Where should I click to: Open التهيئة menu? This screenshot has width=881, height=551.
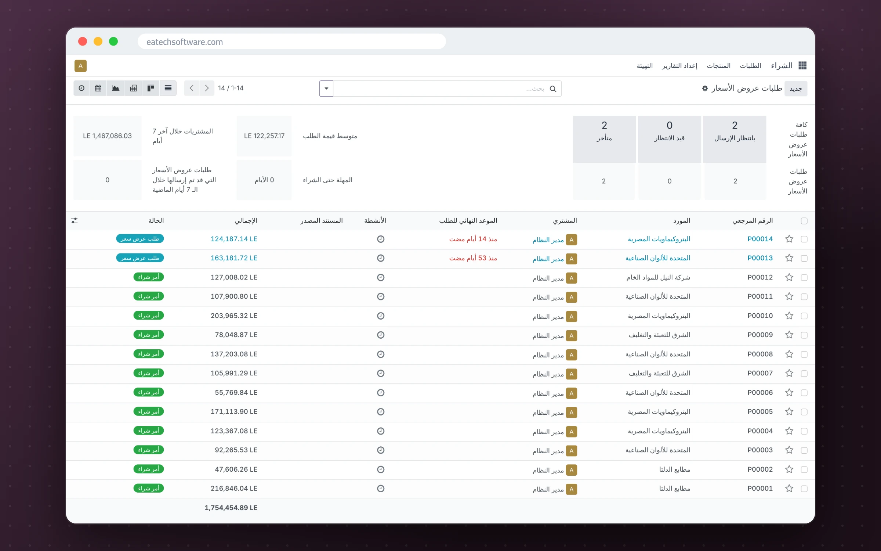(645, 66)
